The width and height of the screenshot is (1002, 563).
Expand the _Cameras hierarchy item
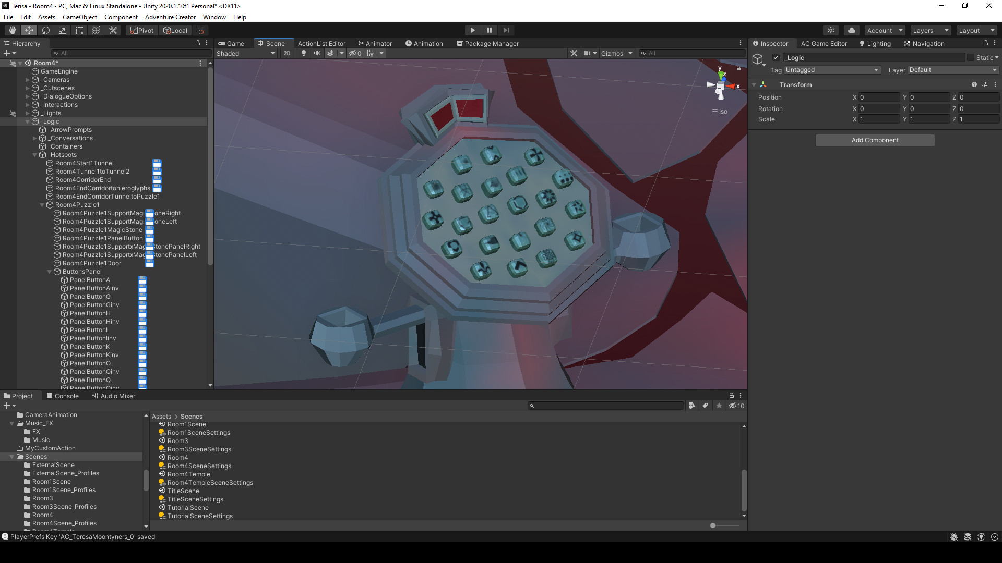[x=27, y=80]
